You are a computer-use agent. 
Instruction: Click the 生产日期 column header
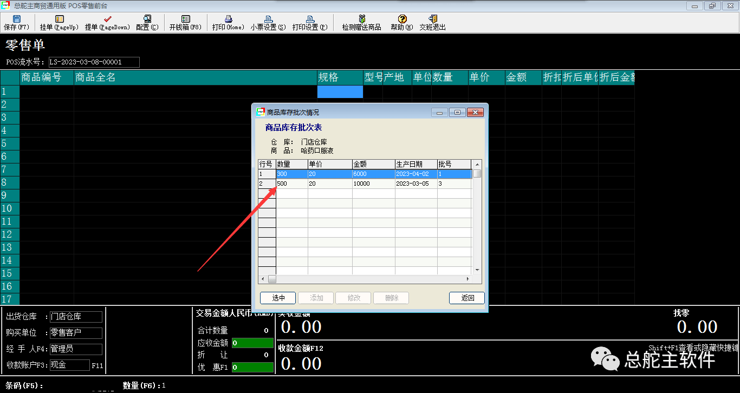pos(416,165)
